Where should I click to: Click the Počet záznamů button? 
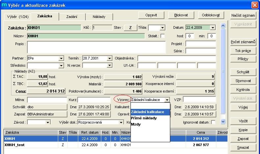pos(243,42)
